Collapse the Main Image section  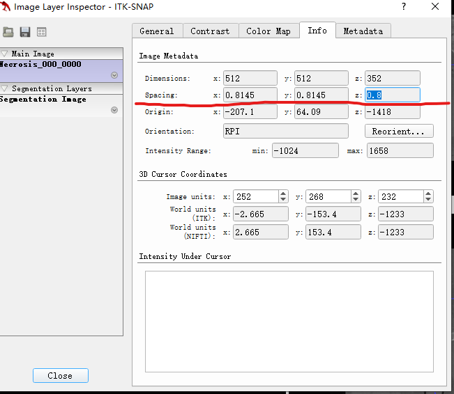pos(4,54)
